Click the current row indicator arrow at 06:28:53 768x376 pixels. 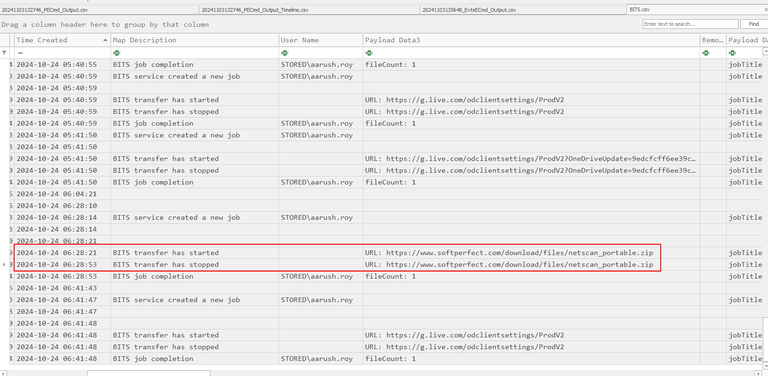coord(4,264)
